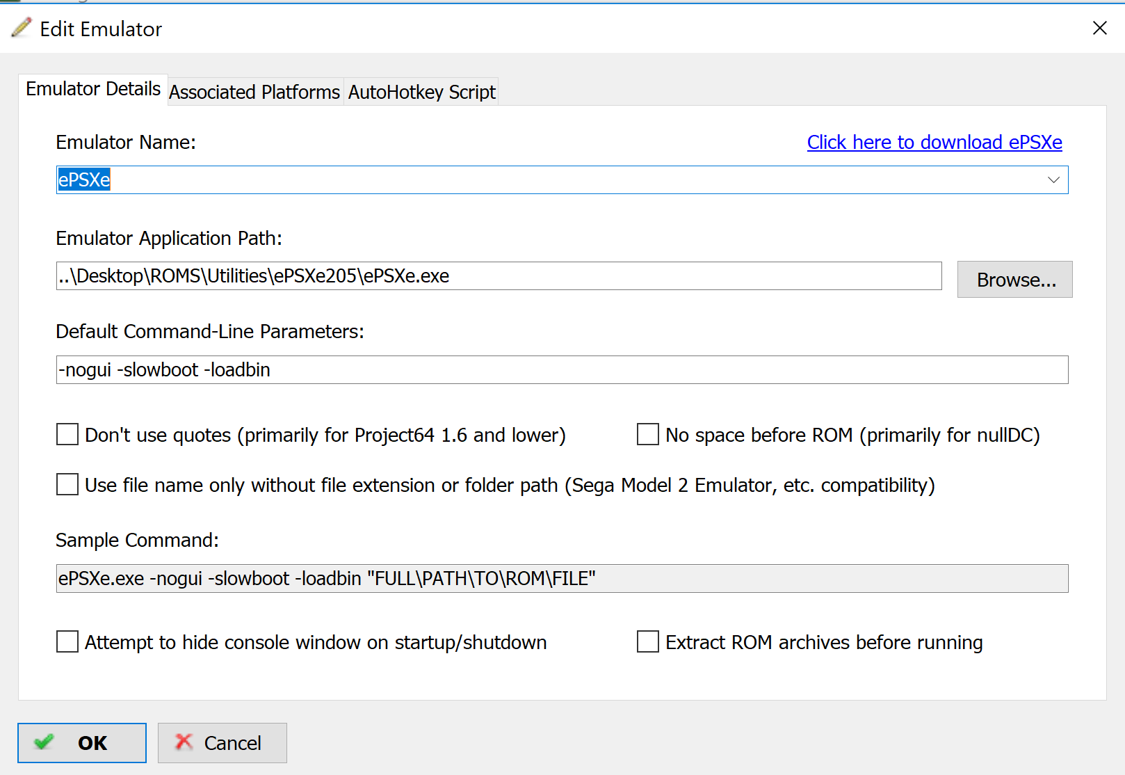Click the Emulator Name: label

tap(126, 142)
